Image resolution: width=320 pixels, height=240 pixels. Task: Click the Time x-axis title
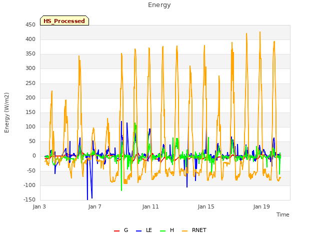click(x=283, y=214)
